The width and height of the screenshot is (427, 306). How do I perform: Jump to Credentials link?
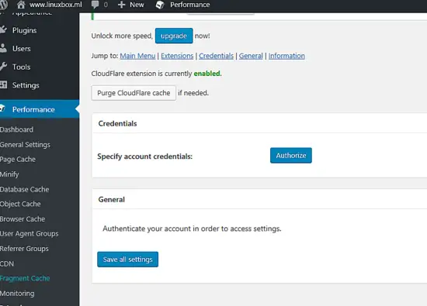point(217,56)
